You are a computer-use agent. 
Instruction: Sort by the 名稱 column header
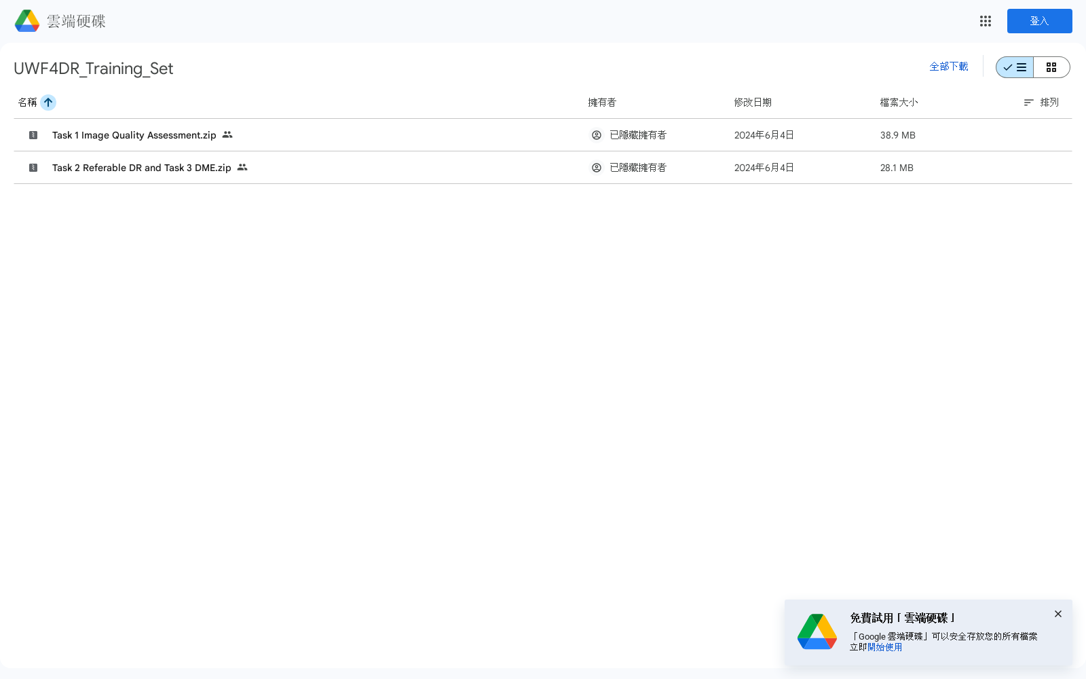[27, 103]
